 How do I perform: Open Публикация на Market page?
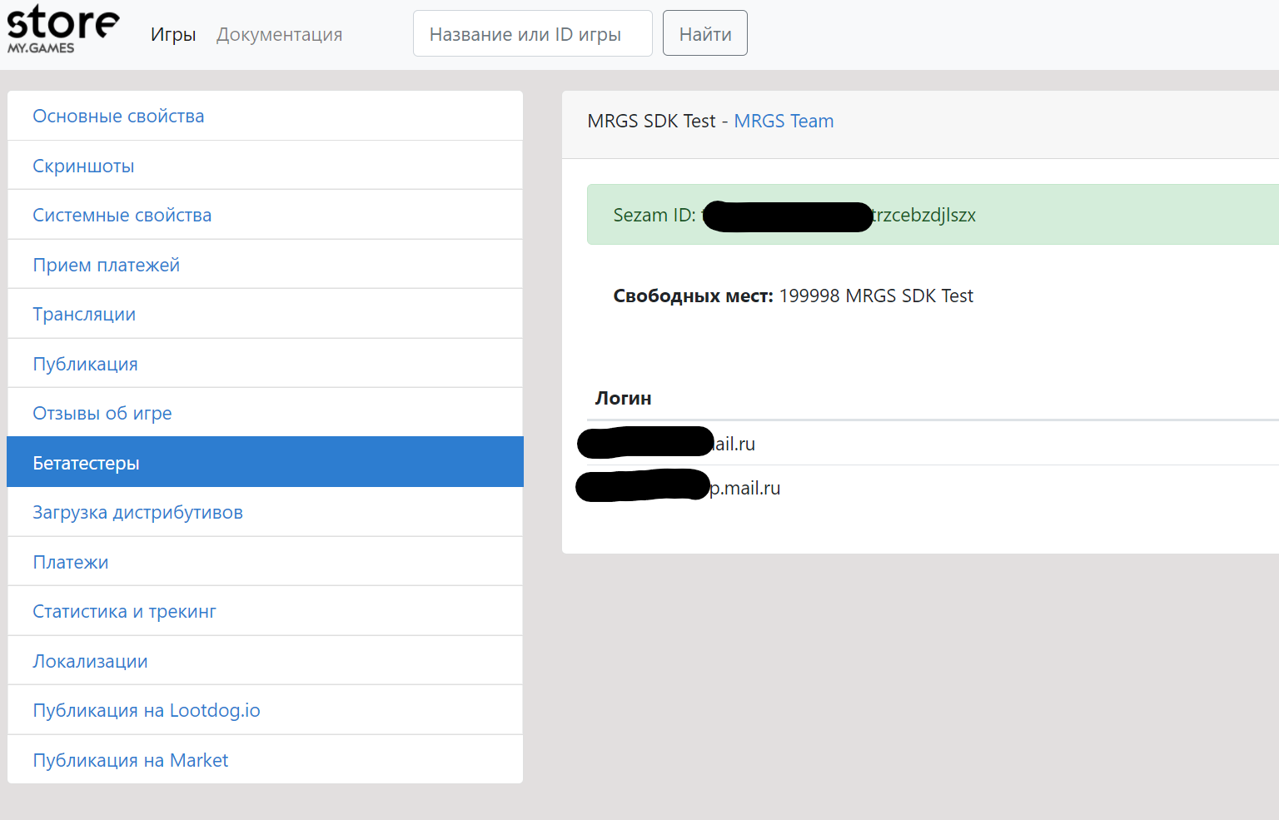[131, 759]
